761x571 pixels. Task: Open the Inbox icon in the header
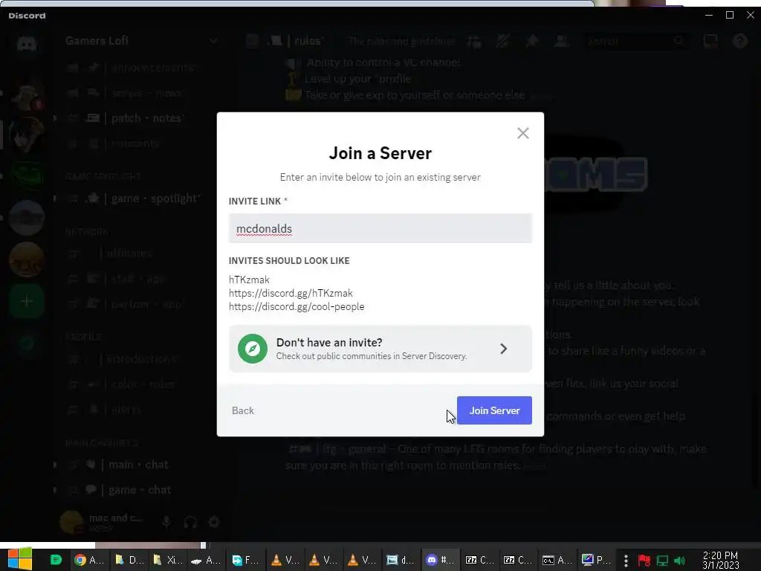pyautogui.click(x=710, y=42)
